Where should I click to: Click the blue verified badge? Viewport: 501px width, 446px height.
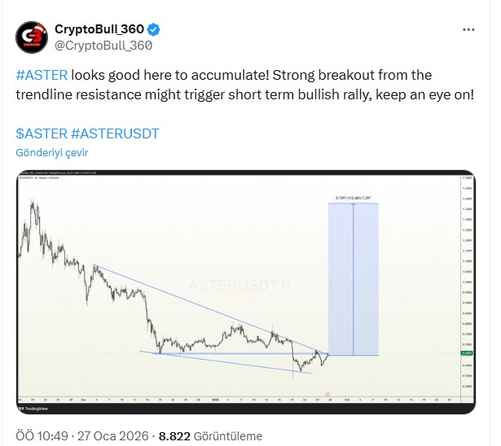153,30
